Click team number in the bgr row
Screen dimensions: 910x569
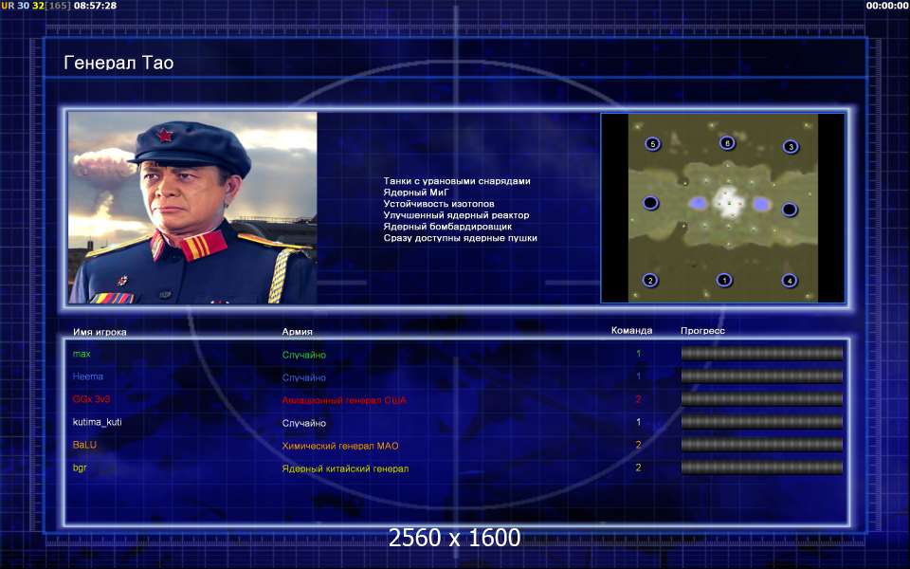pyautogui.click(x=638, y=468)
